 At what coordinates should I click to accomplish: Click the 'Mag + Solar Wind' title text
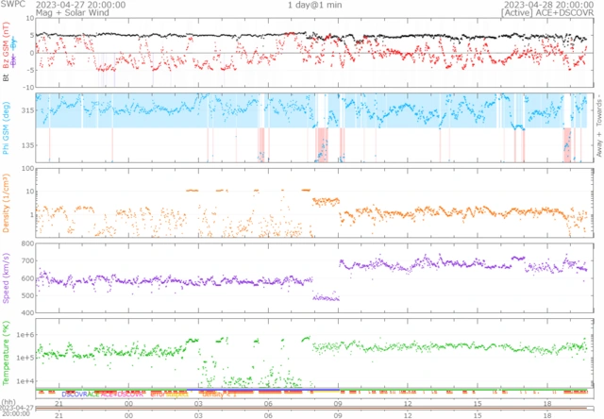click(34, 13)
